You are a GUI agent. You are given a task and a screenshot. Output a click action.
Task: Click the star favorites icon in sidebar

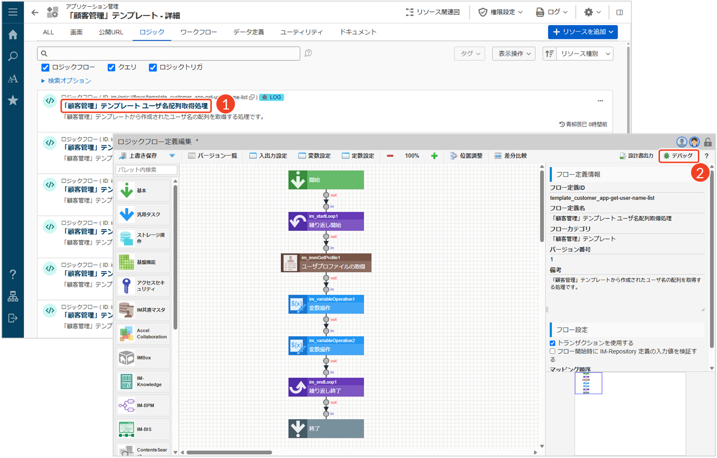(13, 101)
